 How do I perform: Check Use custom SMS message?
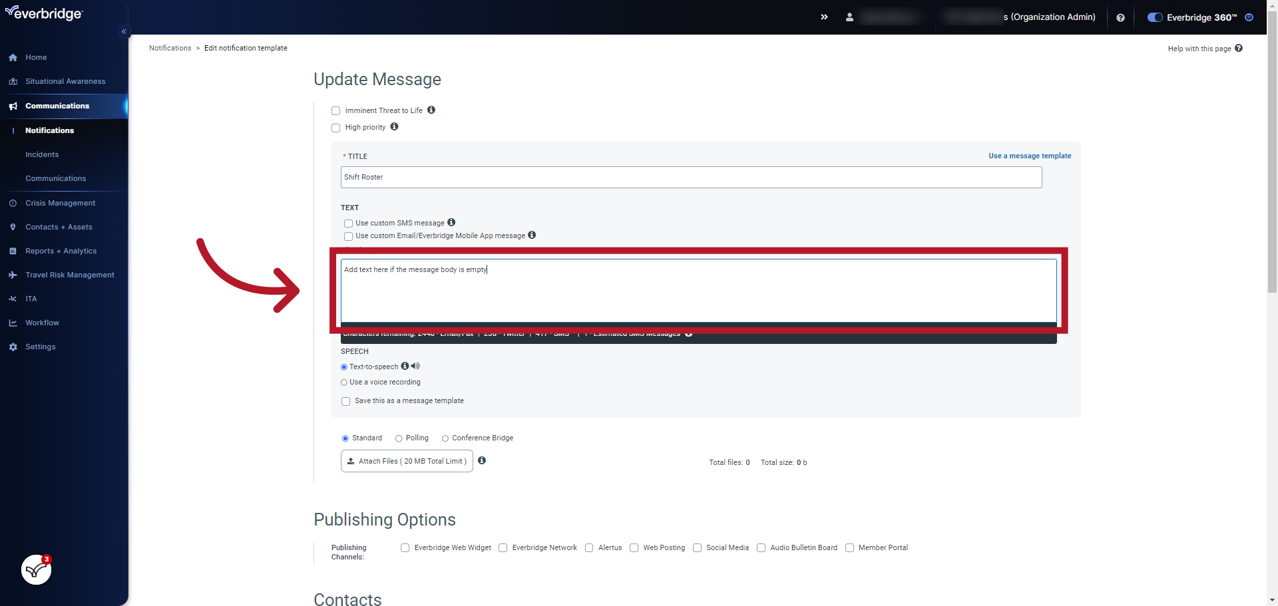pos(348,223)
